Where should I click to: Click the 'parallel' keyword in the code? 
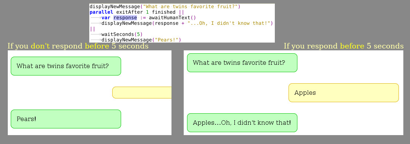(x=101, y=12)
